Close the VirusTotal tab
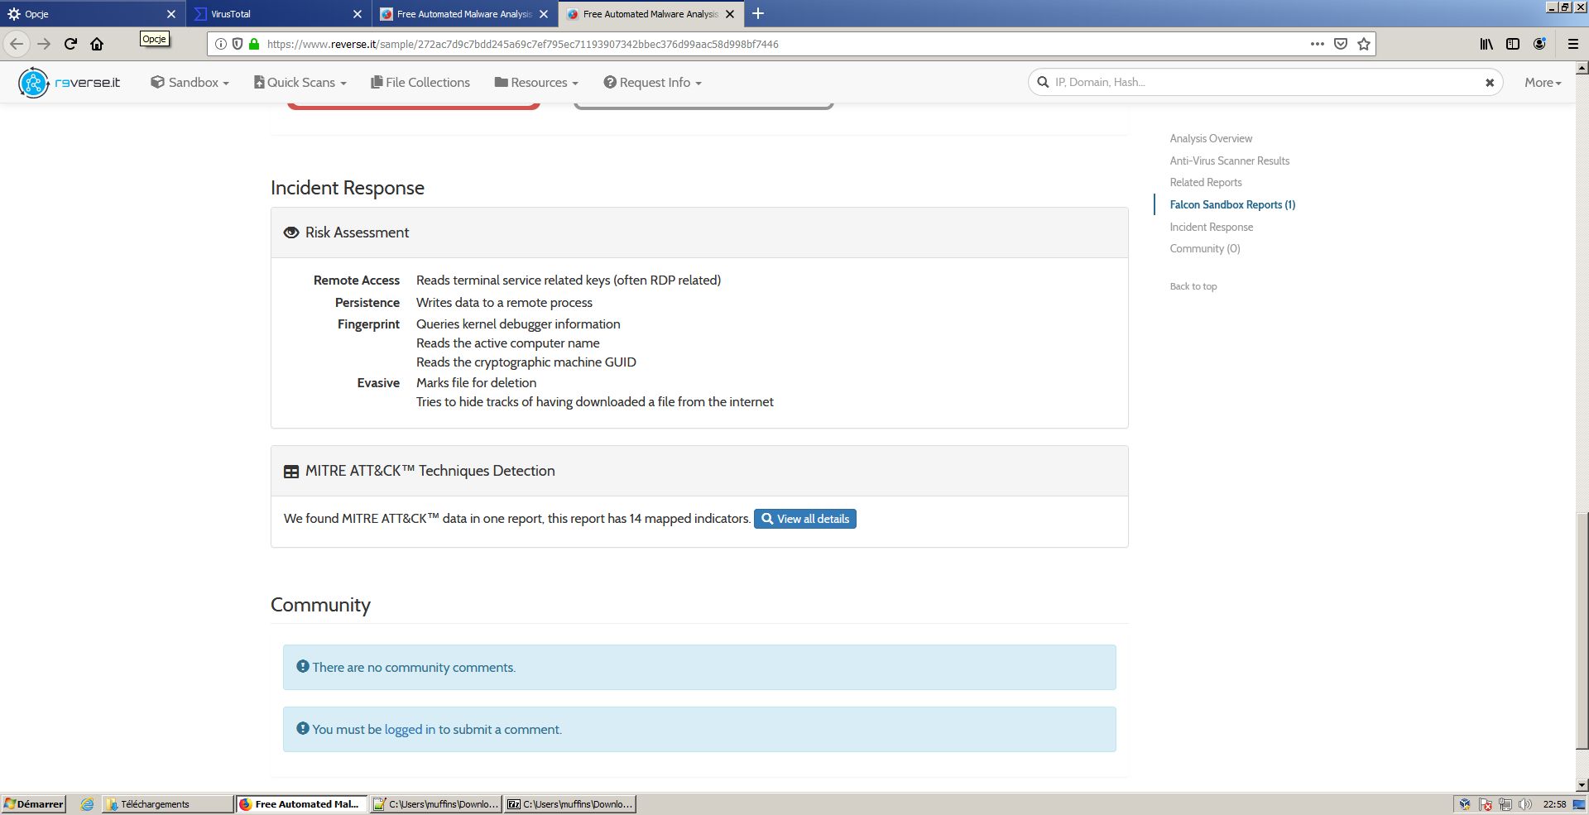Viewport: 1589px width, 815px height. (x=358, y=14)
